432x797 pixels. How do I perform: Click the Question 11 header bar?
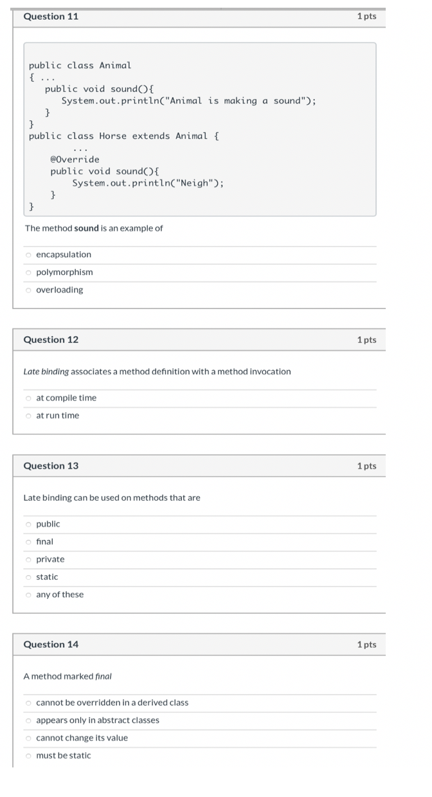[199, 17]
